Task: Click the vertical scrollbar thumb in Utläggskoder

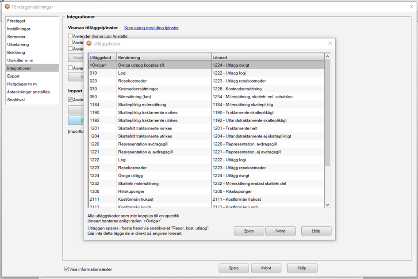Action: pos(327,113)
